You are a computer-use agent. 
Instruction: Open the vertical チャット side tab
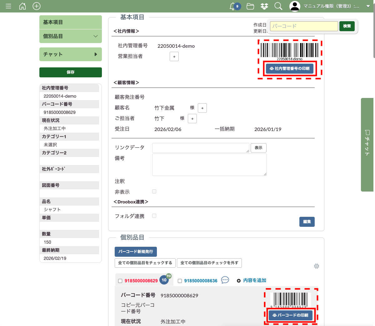pyautogui.click(x=367, y=145)
